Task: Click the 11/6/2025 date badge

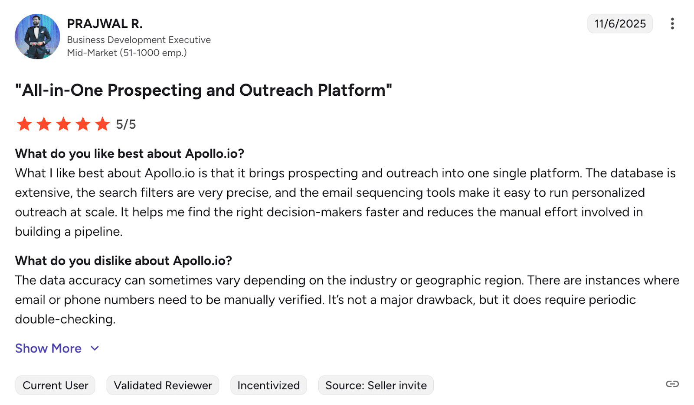Action: coord(620,24)
